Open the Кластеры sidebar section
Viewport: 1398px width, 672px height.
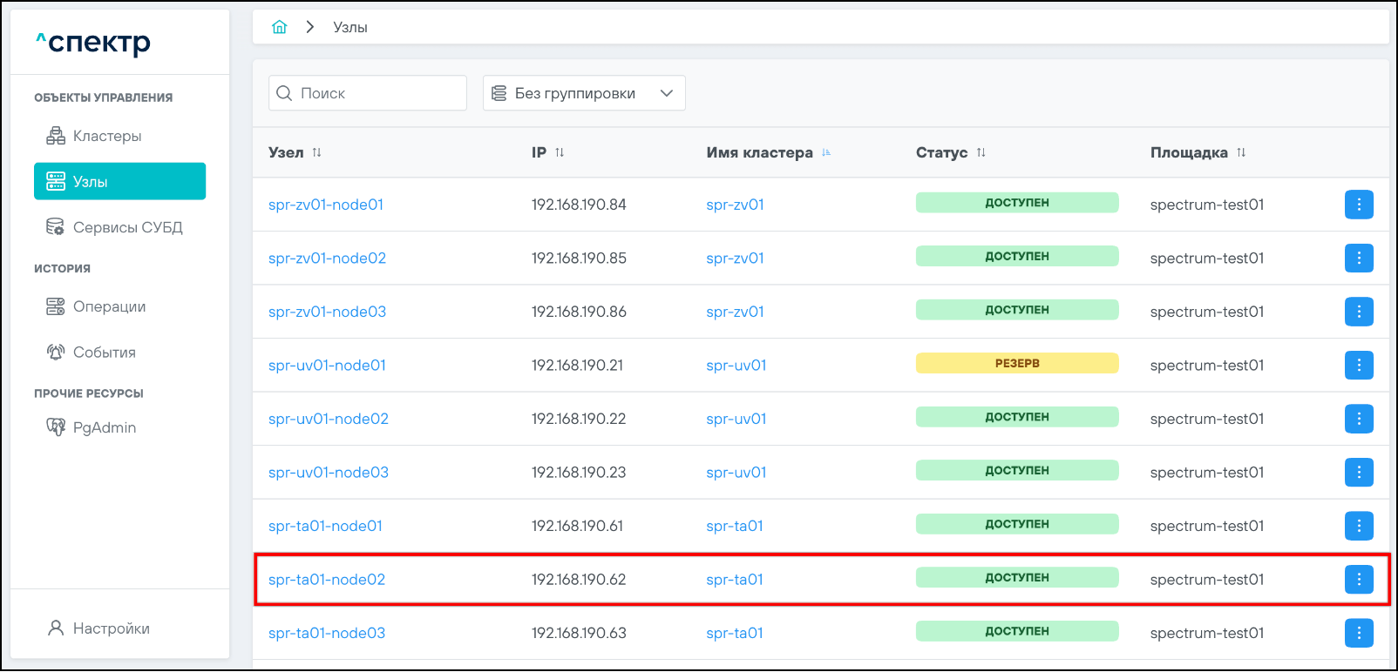tap(106, 136)
